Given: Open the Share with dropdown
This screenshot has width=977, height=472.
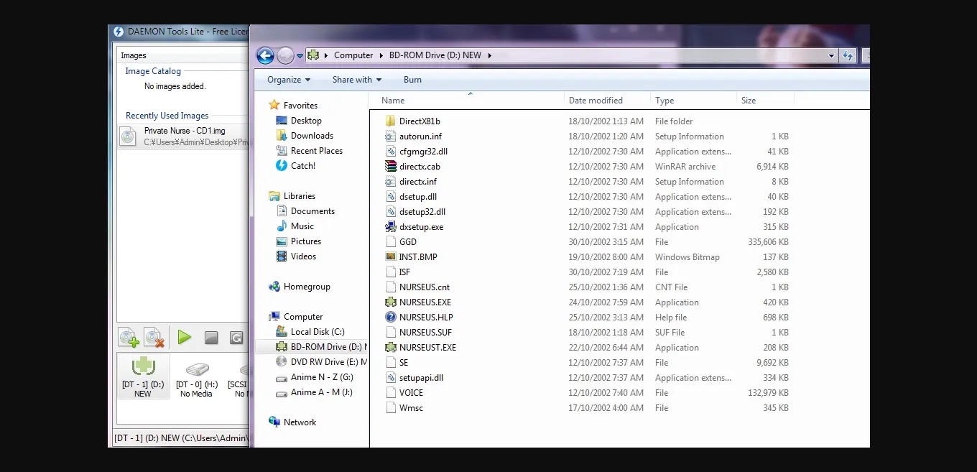Looking at the screenshot, I should click(356, 80).
